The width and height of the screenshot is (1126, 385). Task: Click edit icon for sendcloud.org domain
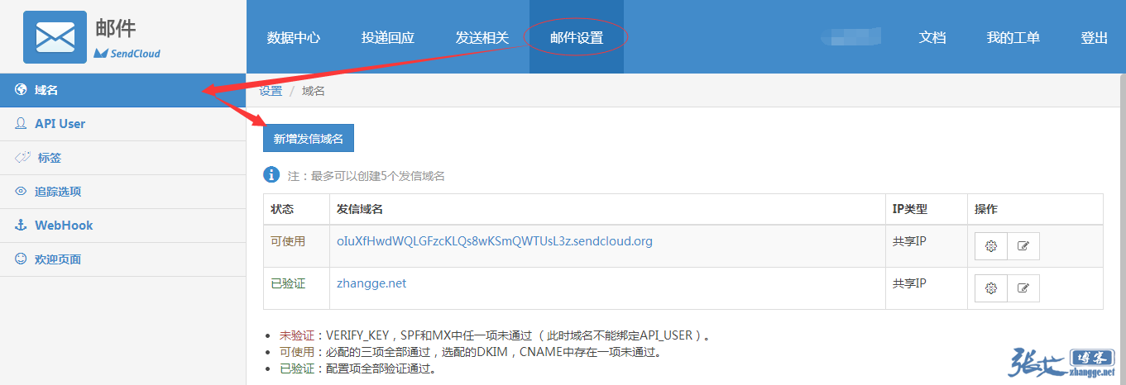(1023, 246)
